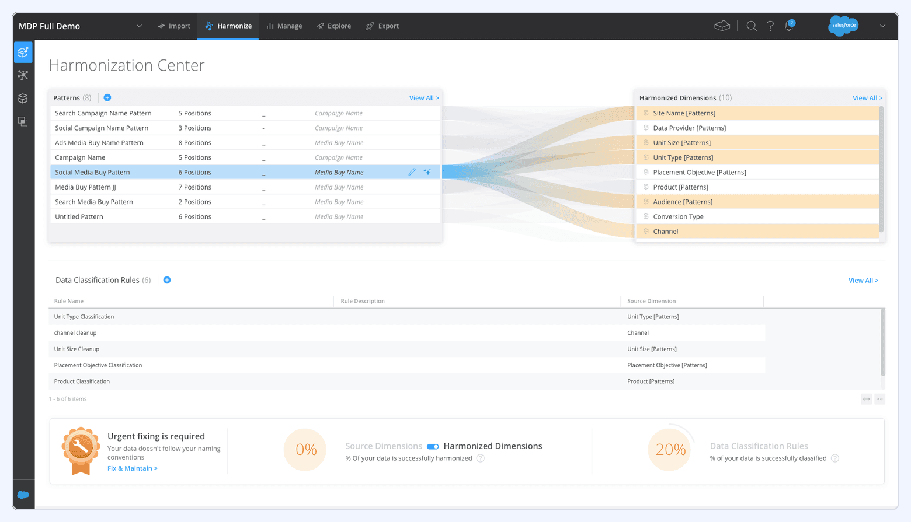Click View All for Harmonized Dimensions
The height and width of the screenshot is (522, 911).
point(867,97)
